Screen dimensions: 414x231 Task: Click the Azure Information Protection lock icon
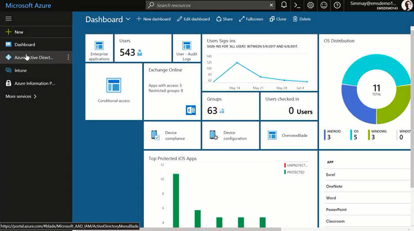point(8,83)
